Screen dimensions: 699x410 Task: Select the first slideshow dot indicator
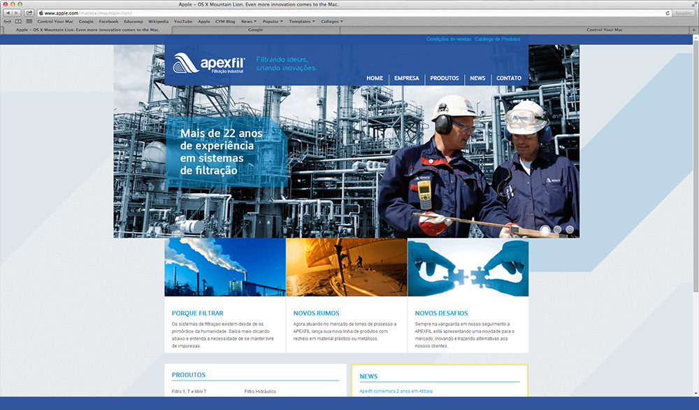pyautogui.click(x=545, y=229)
